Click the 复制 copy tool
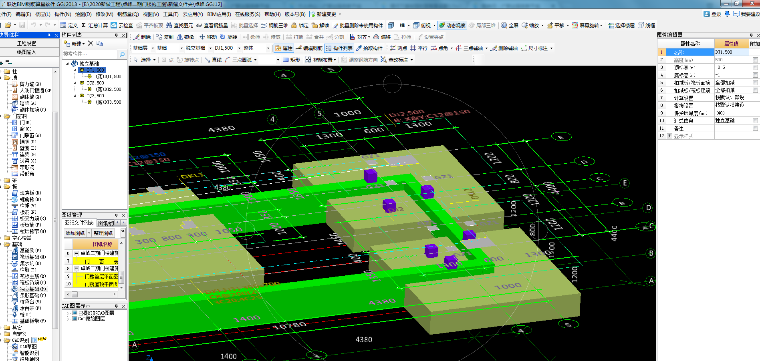The image size is (760, 361). tap(165, 37)
